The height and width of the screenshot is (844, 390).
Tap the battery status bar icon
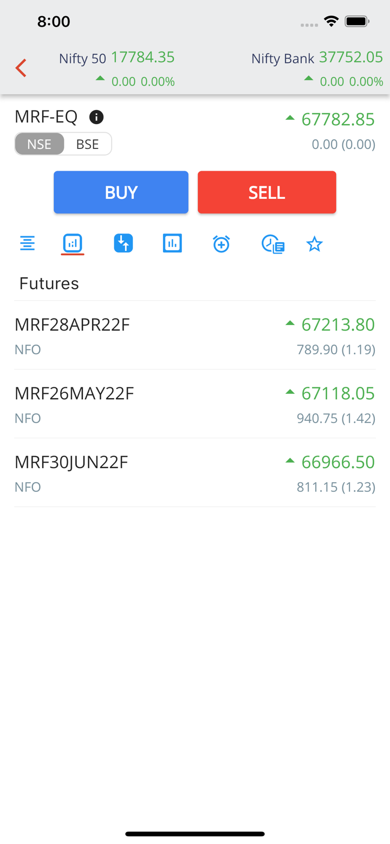(x=357, y=22)
